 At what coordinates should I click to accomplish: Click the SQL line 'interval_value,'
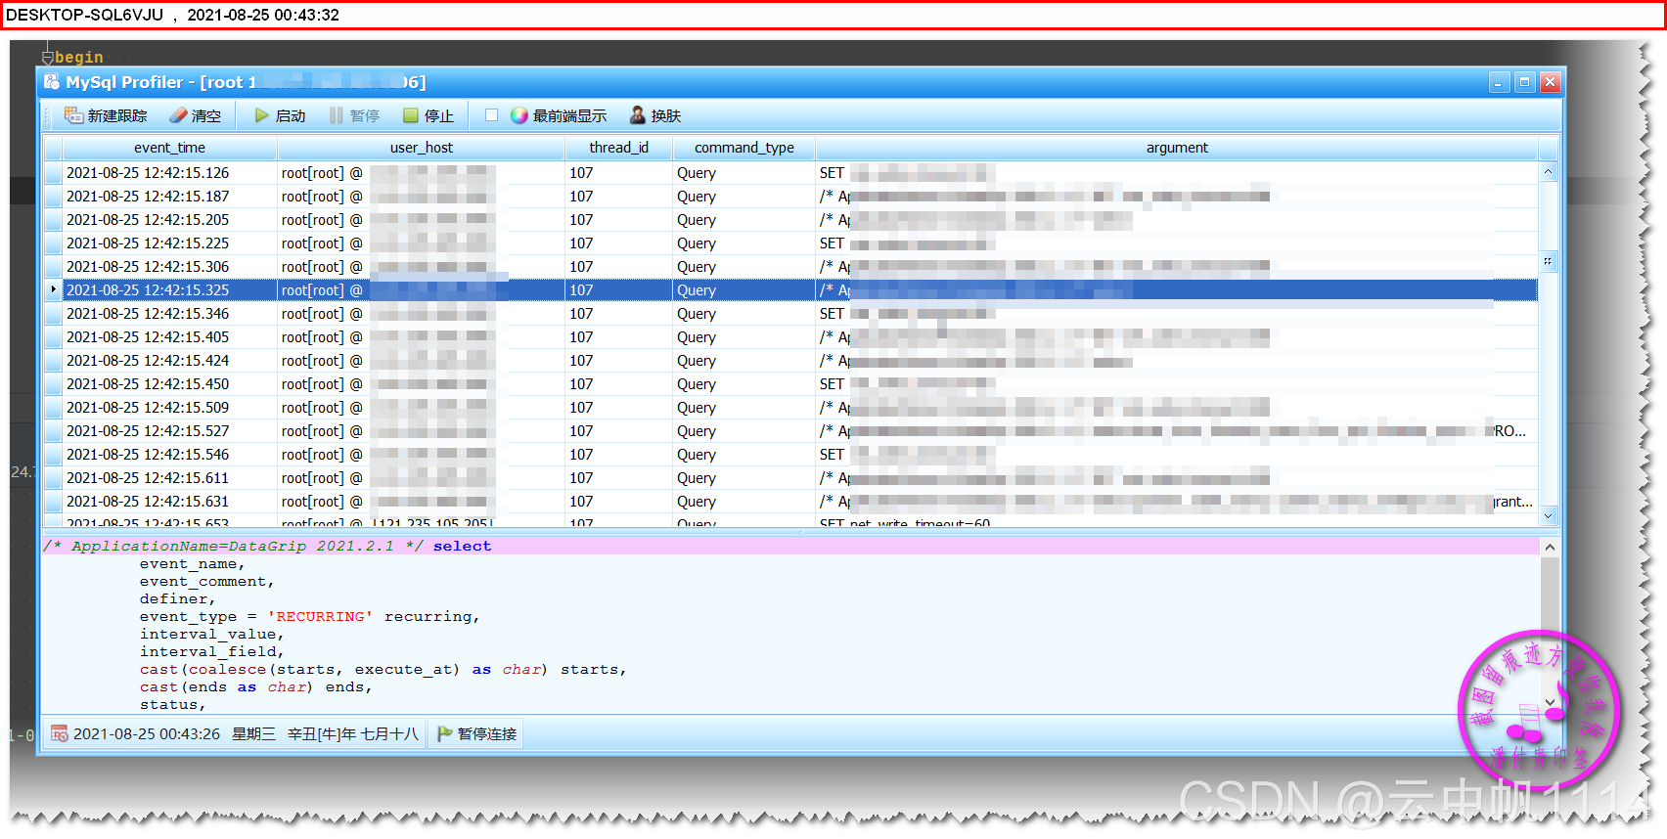point(211,635)
